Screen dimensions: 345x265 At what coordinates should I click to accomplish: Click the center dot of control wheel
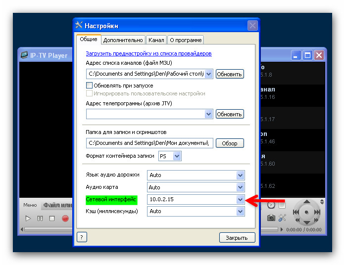[306, 212]
